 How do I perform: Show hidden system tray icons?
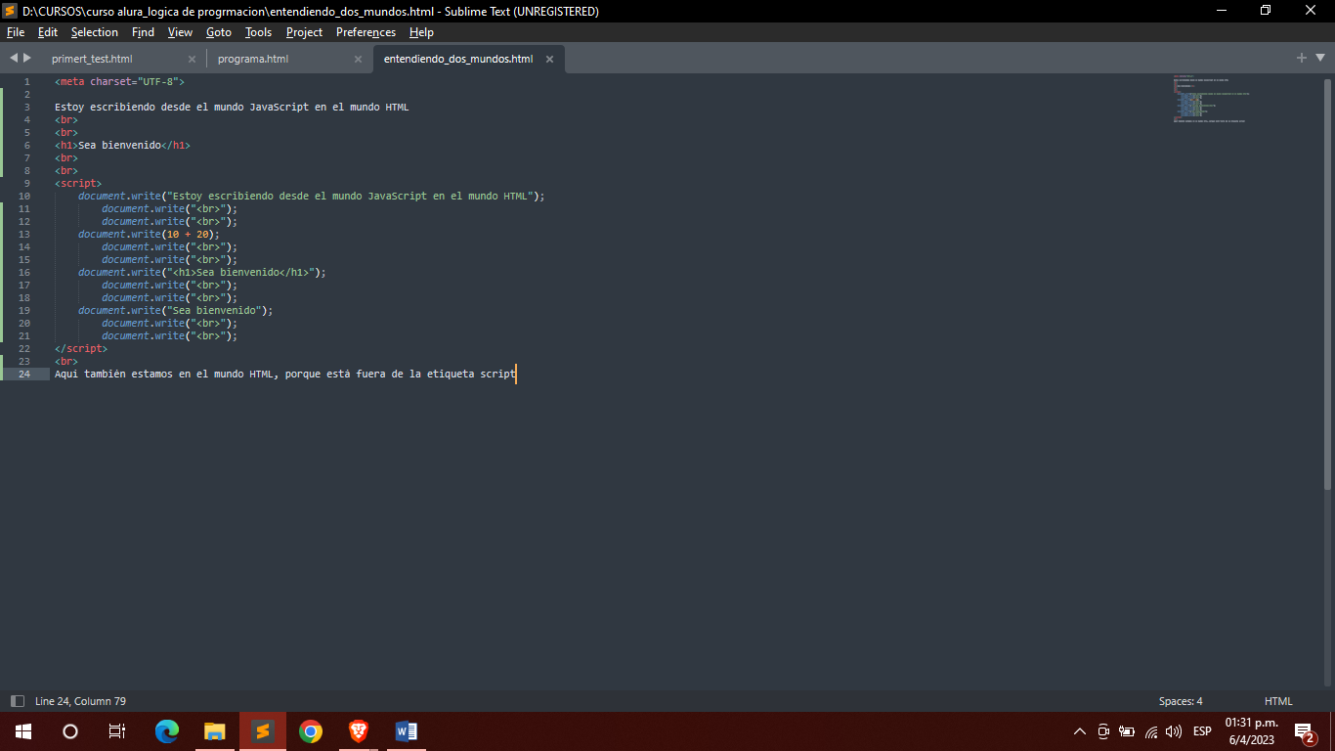click(x=1080, y=731)
